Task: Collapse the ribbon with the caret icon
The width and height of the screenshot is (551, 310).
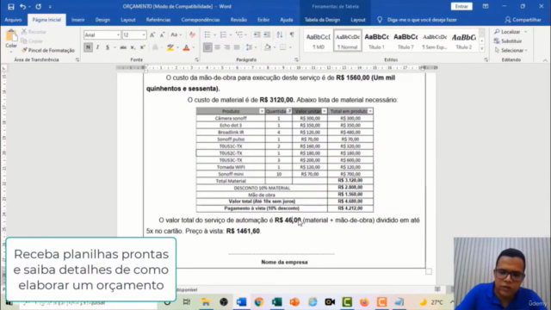Action: [x=545, y=60]
